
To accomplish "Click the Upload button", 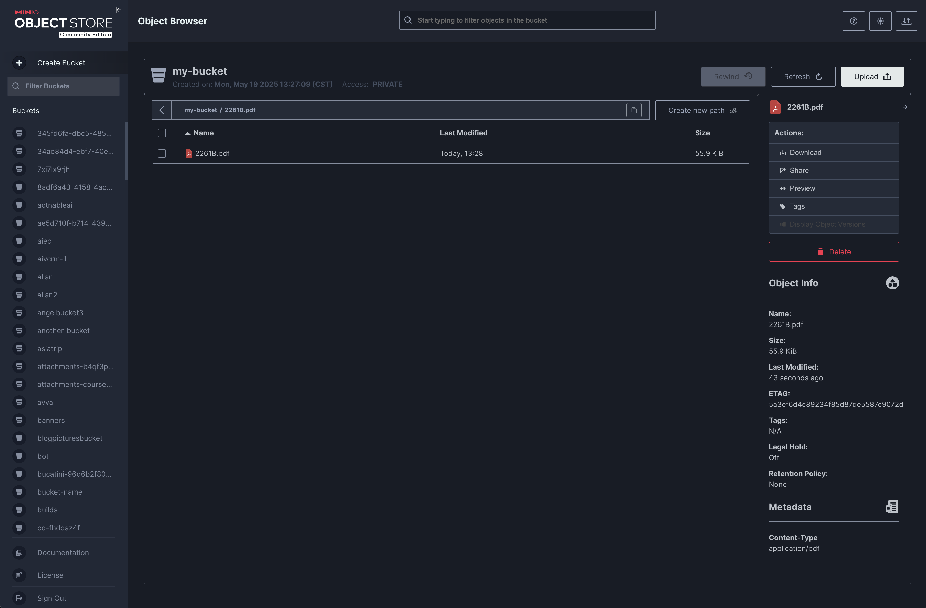I will tap(872, 77).
